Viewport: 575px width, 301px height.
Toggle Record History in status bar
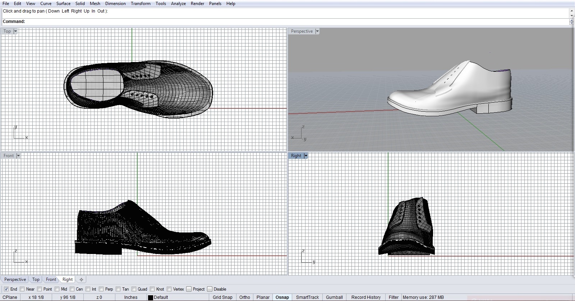366,297
